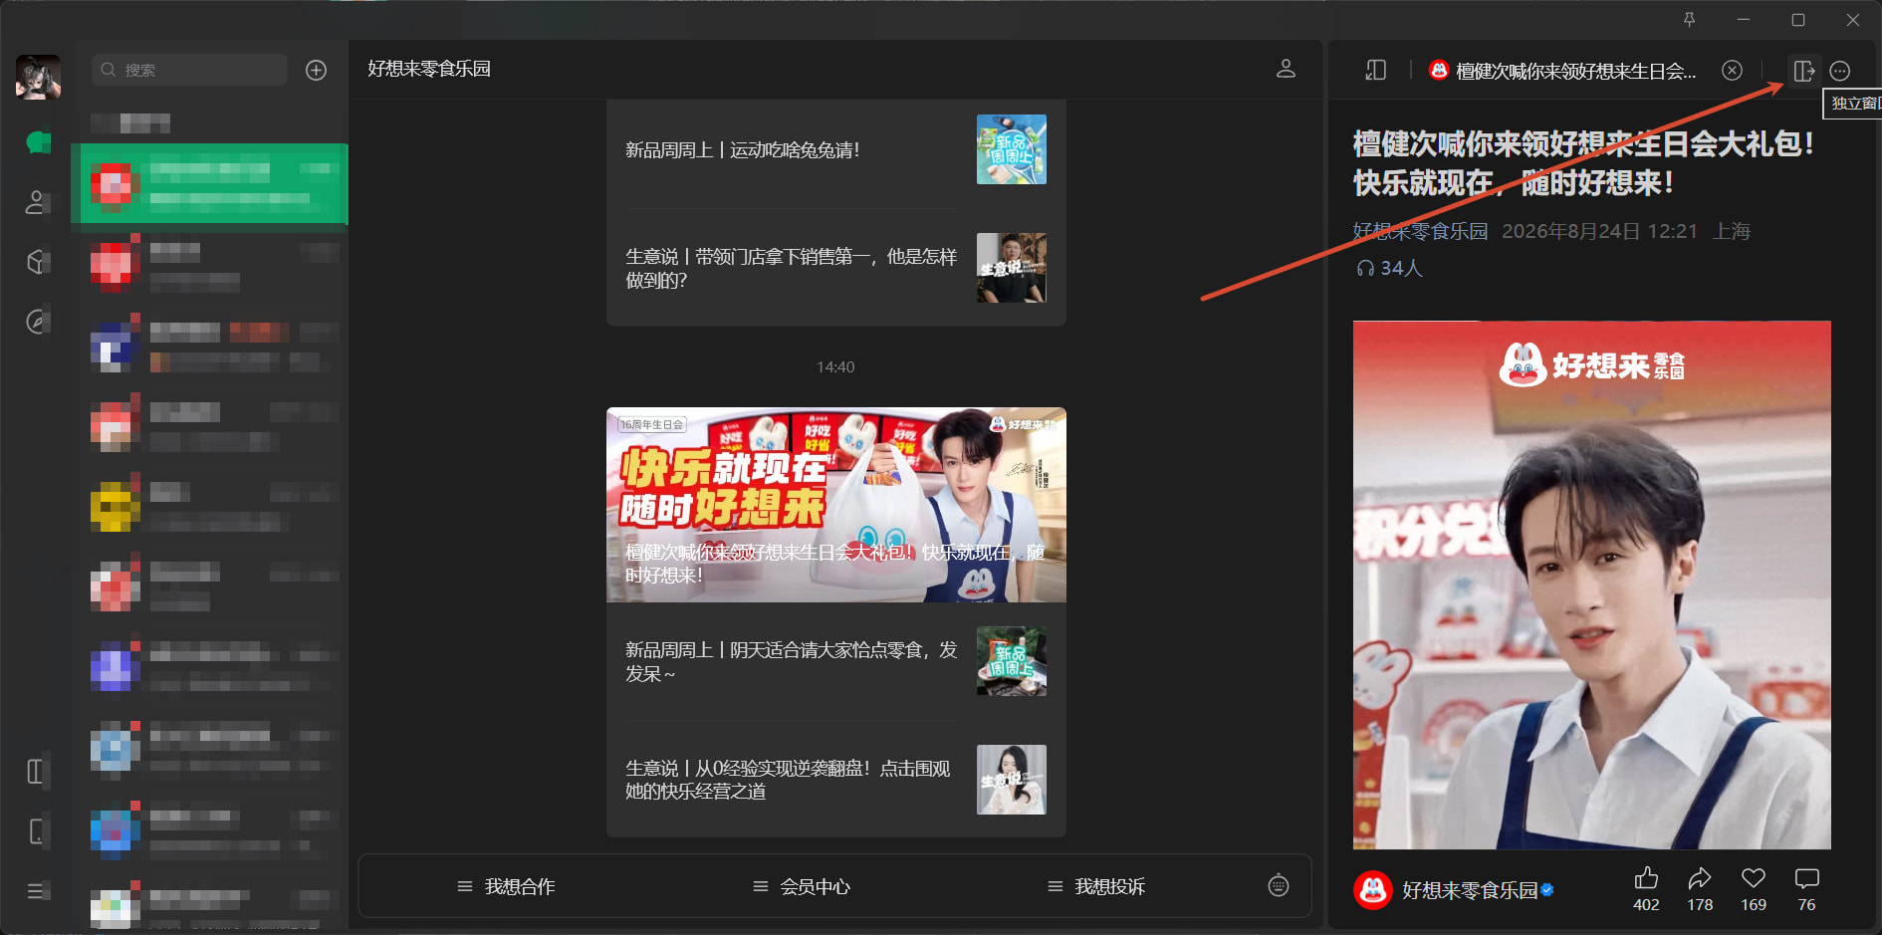Pin the WeChat window on top
The image size is (1882, 935).
1689,20
